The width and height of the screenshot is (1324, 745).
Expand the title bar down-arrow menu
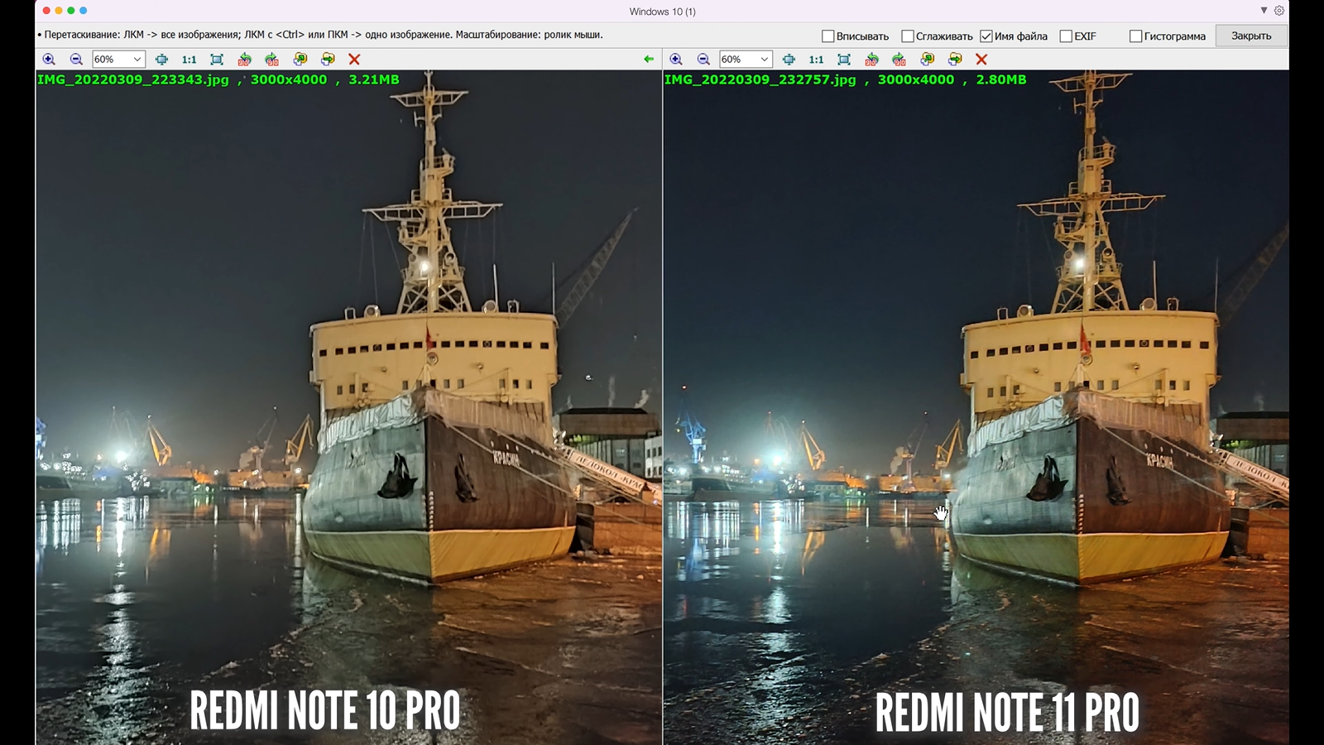click(x=1264, y=11)
